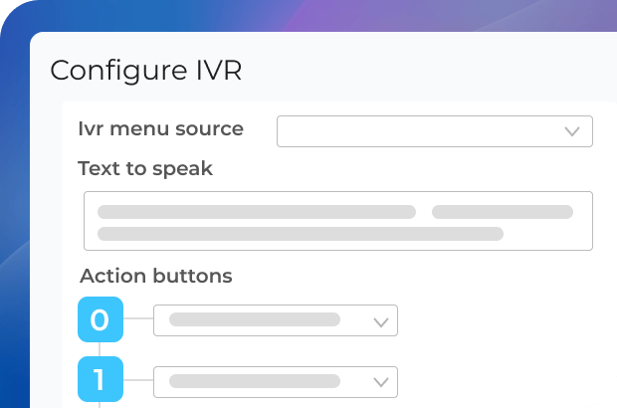617x408 pixels.
Task: Open the action dropdown for key 1
Action: click(276, 381)
